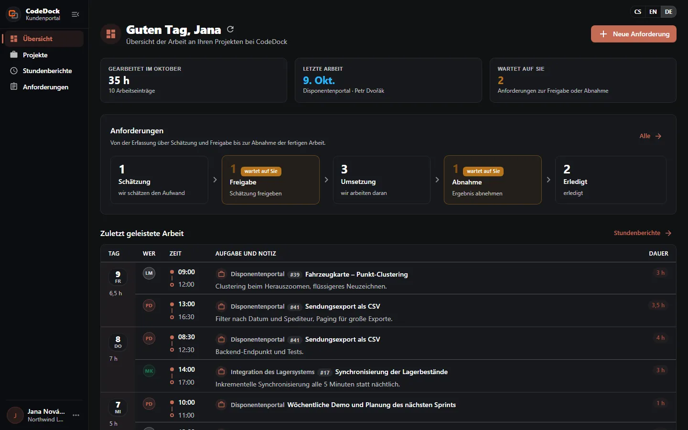Create a Neue Anforderung
The width and height of the screenshot is (688, 430).
click(x=634, y=34)
